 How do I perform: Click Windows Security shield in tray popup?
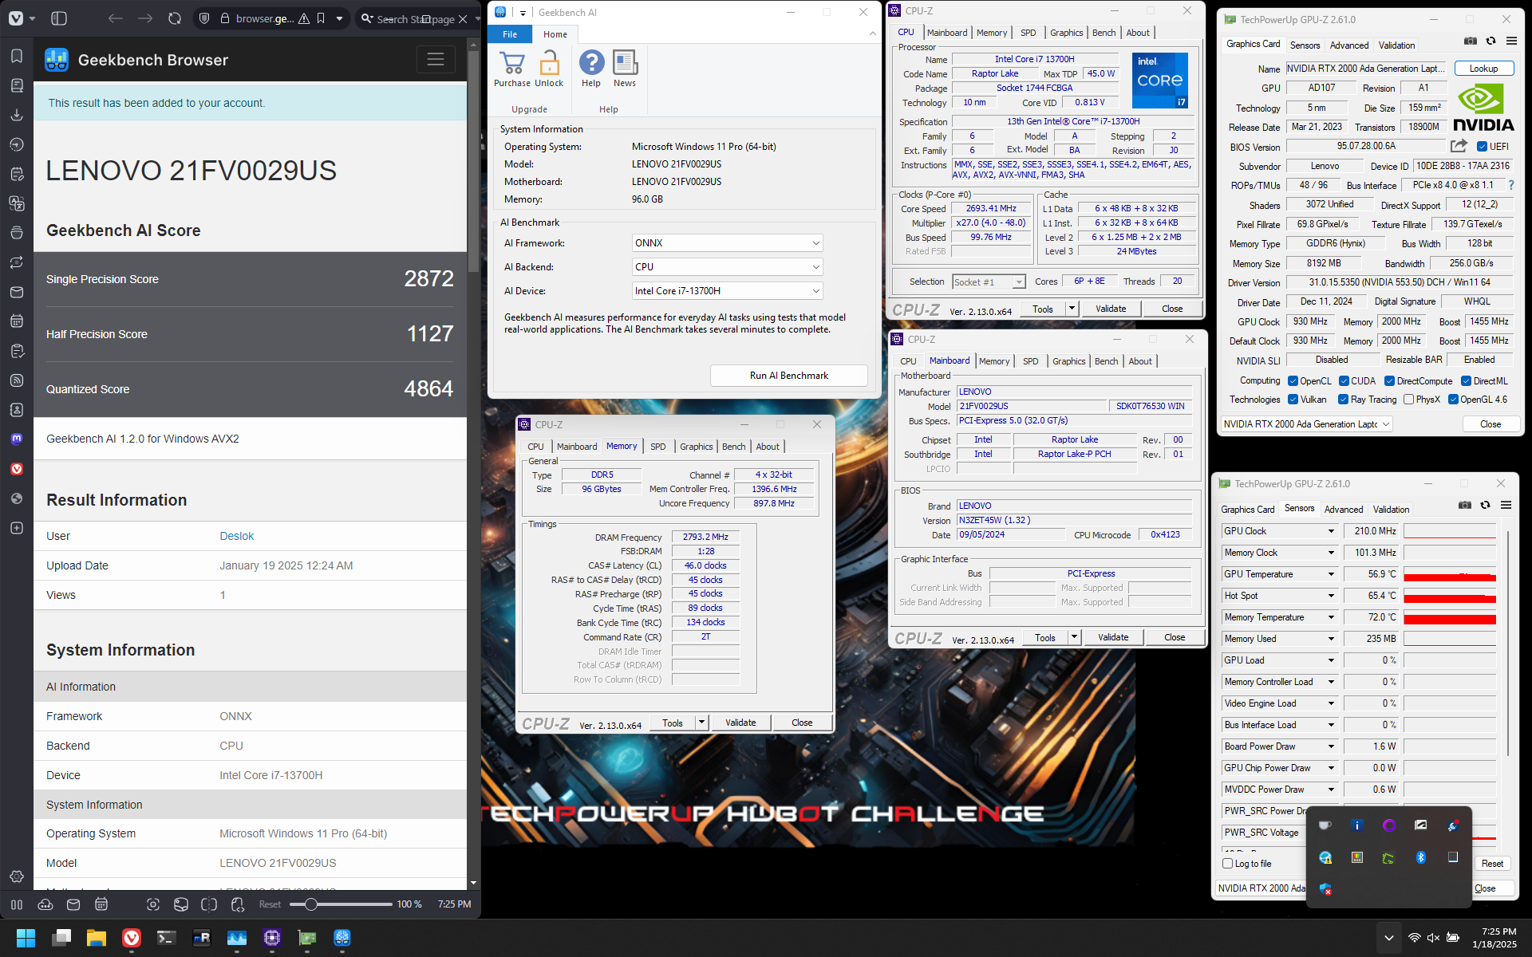(1325, 888)
